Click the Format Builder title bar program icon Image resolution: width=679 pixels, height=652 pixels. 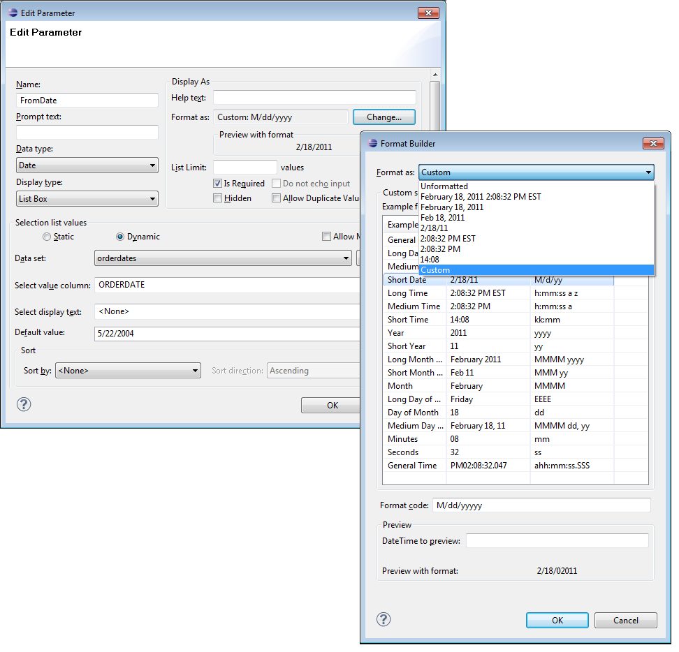pos(371,143)
